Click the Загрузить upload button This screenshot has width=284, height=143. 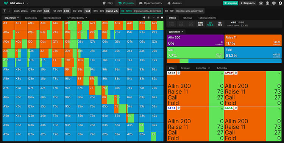point(248,3)
